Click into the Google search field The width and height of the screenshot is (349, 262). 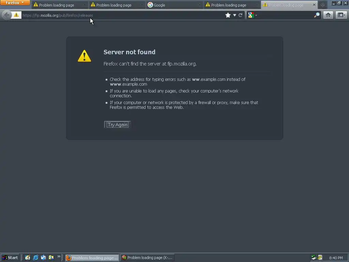(x=285, y=15)
